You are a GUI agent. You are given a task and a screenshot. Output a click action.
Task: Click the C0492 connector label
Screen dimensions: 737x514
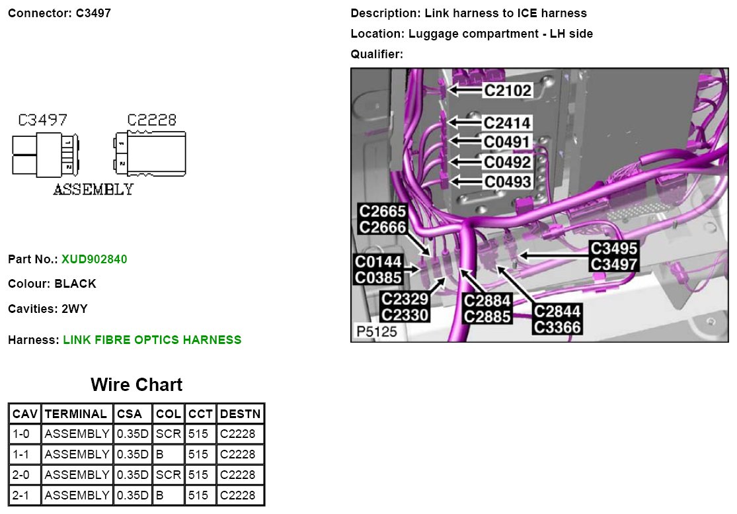507,162
